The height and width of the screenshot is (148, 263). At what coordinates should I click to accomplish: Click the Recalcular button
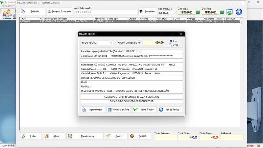(147, 12)
